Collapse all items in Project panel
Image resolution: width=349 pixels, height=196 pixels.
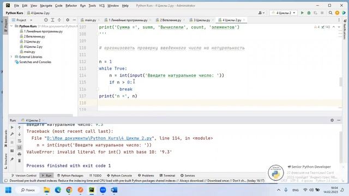coord(59,20)
